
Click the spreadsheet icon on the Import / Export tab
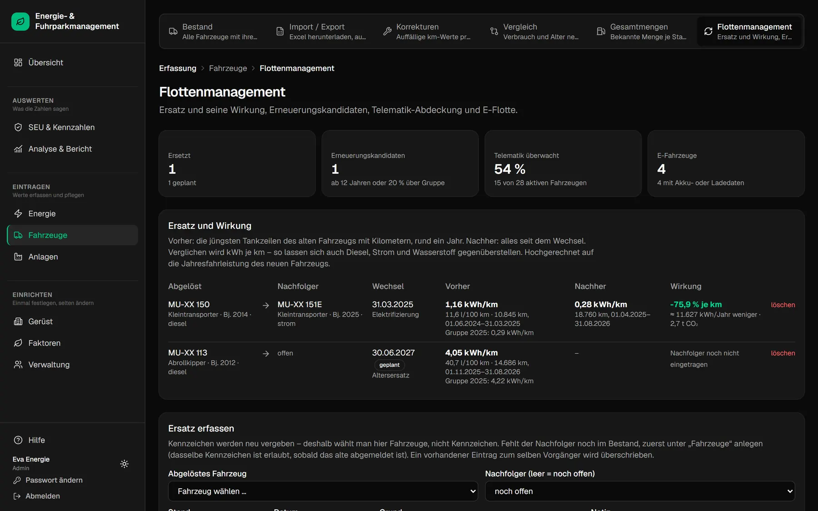coord(280,31)
